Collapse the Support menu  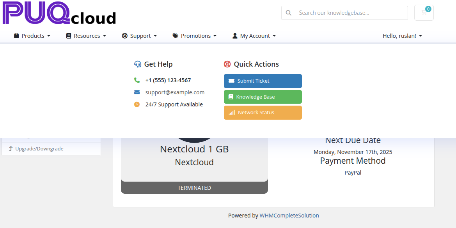point(139,36)
